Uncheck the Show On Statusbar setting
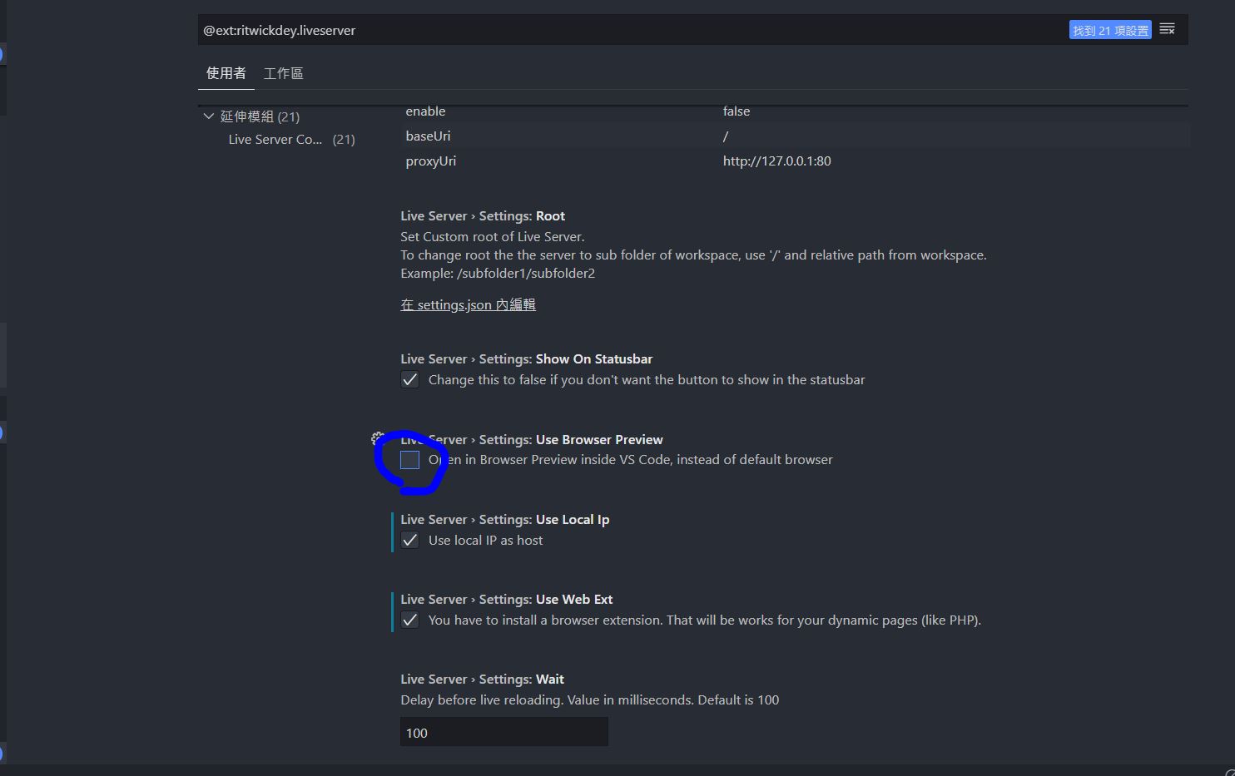 pos(409,379)
